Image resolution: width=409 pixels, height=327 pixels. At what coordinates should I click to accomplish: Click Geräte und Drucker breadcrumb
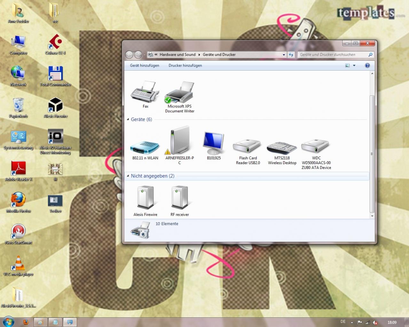219,55
